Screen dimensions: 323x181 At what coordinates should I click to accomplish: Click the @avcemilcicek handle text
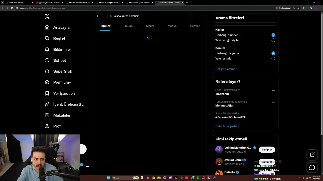[x=234, y=164]
